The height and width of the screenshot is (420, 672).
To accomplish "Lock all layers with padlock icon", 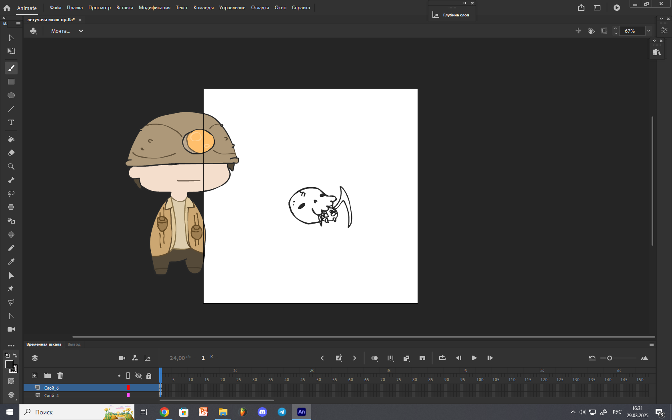I will pyautogui.click(x=149, y=376).
